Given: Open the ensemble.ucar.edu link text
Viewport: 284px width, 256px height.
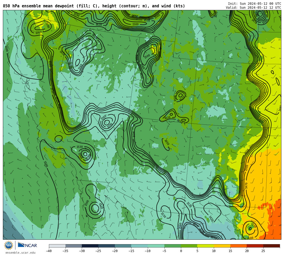Looking at the screenshot, I should (21, 253).
